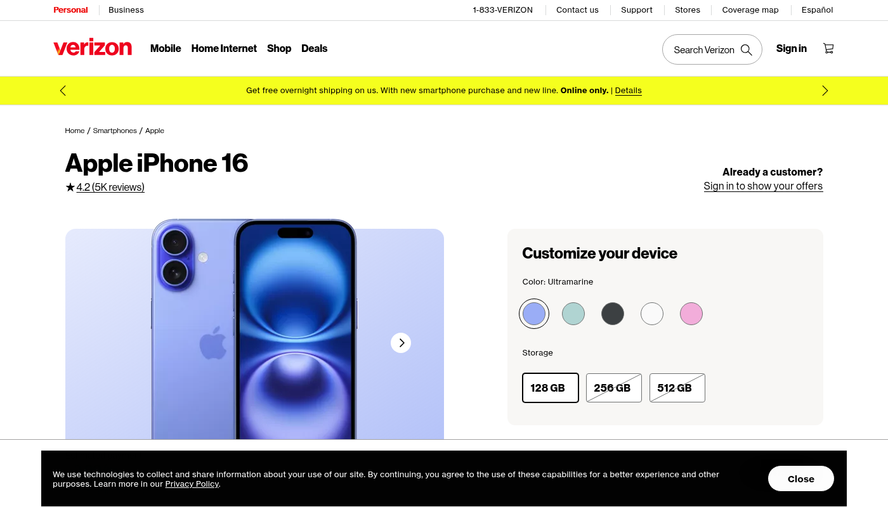
Task: Select the 128 GB storage option
Action: click(x=551, y=388)
